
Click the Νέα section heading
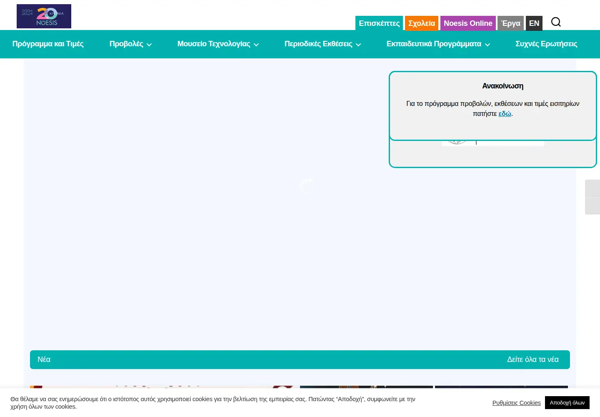44,359
